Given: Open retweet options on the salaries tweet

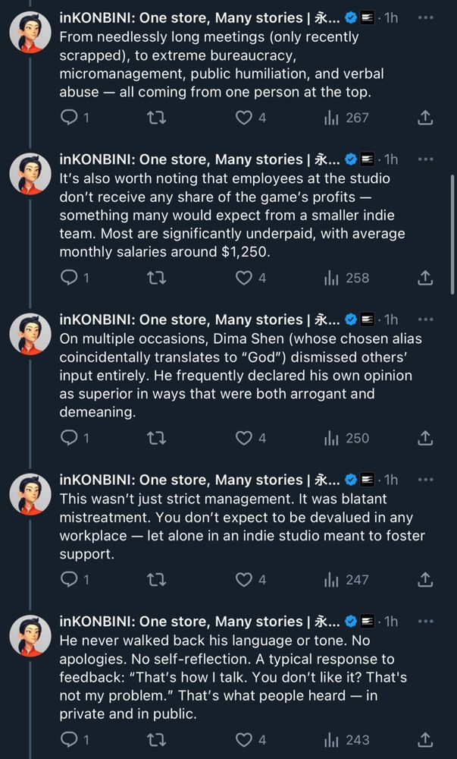Looking at the screenshot, I should coord(156,278).
